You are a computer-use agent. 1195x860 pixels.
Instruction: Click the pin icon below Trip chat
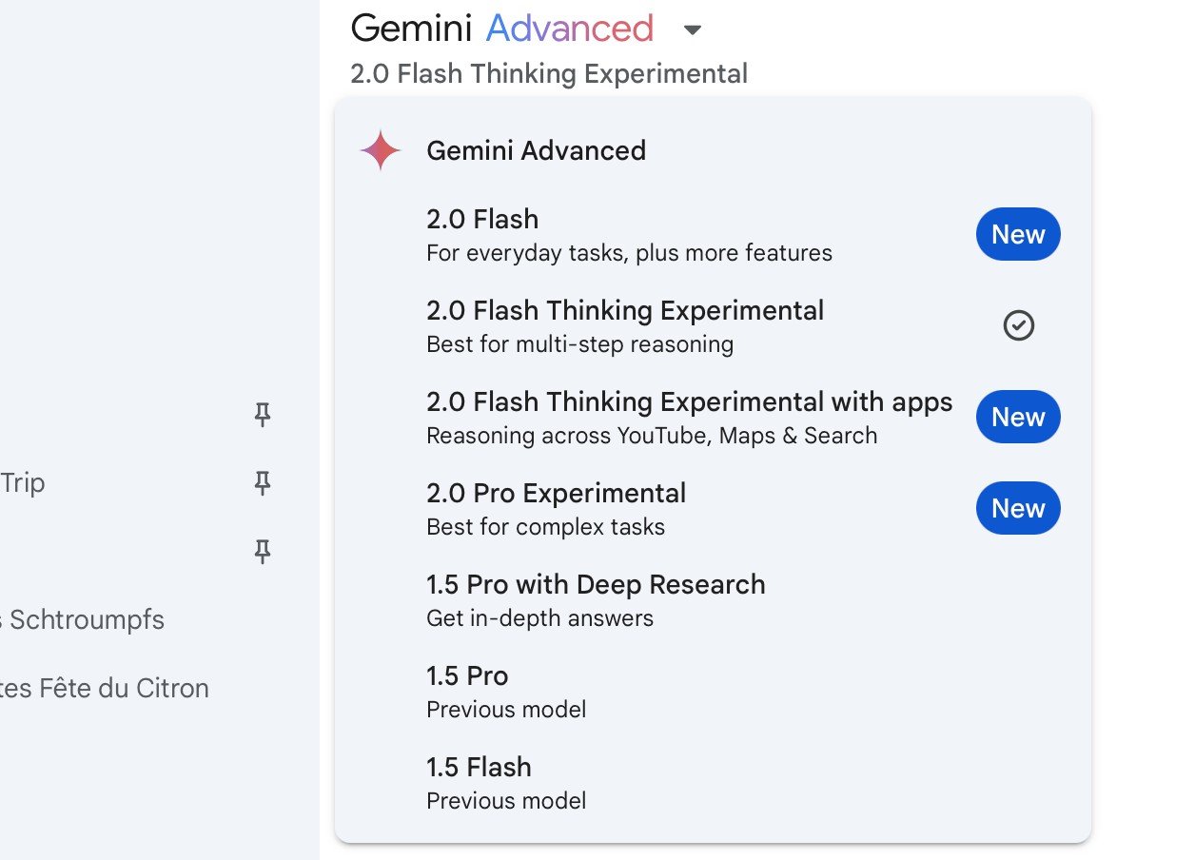click(263, 552)
